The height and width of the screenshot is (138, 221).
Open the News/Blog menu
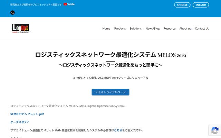coord(153,28)
